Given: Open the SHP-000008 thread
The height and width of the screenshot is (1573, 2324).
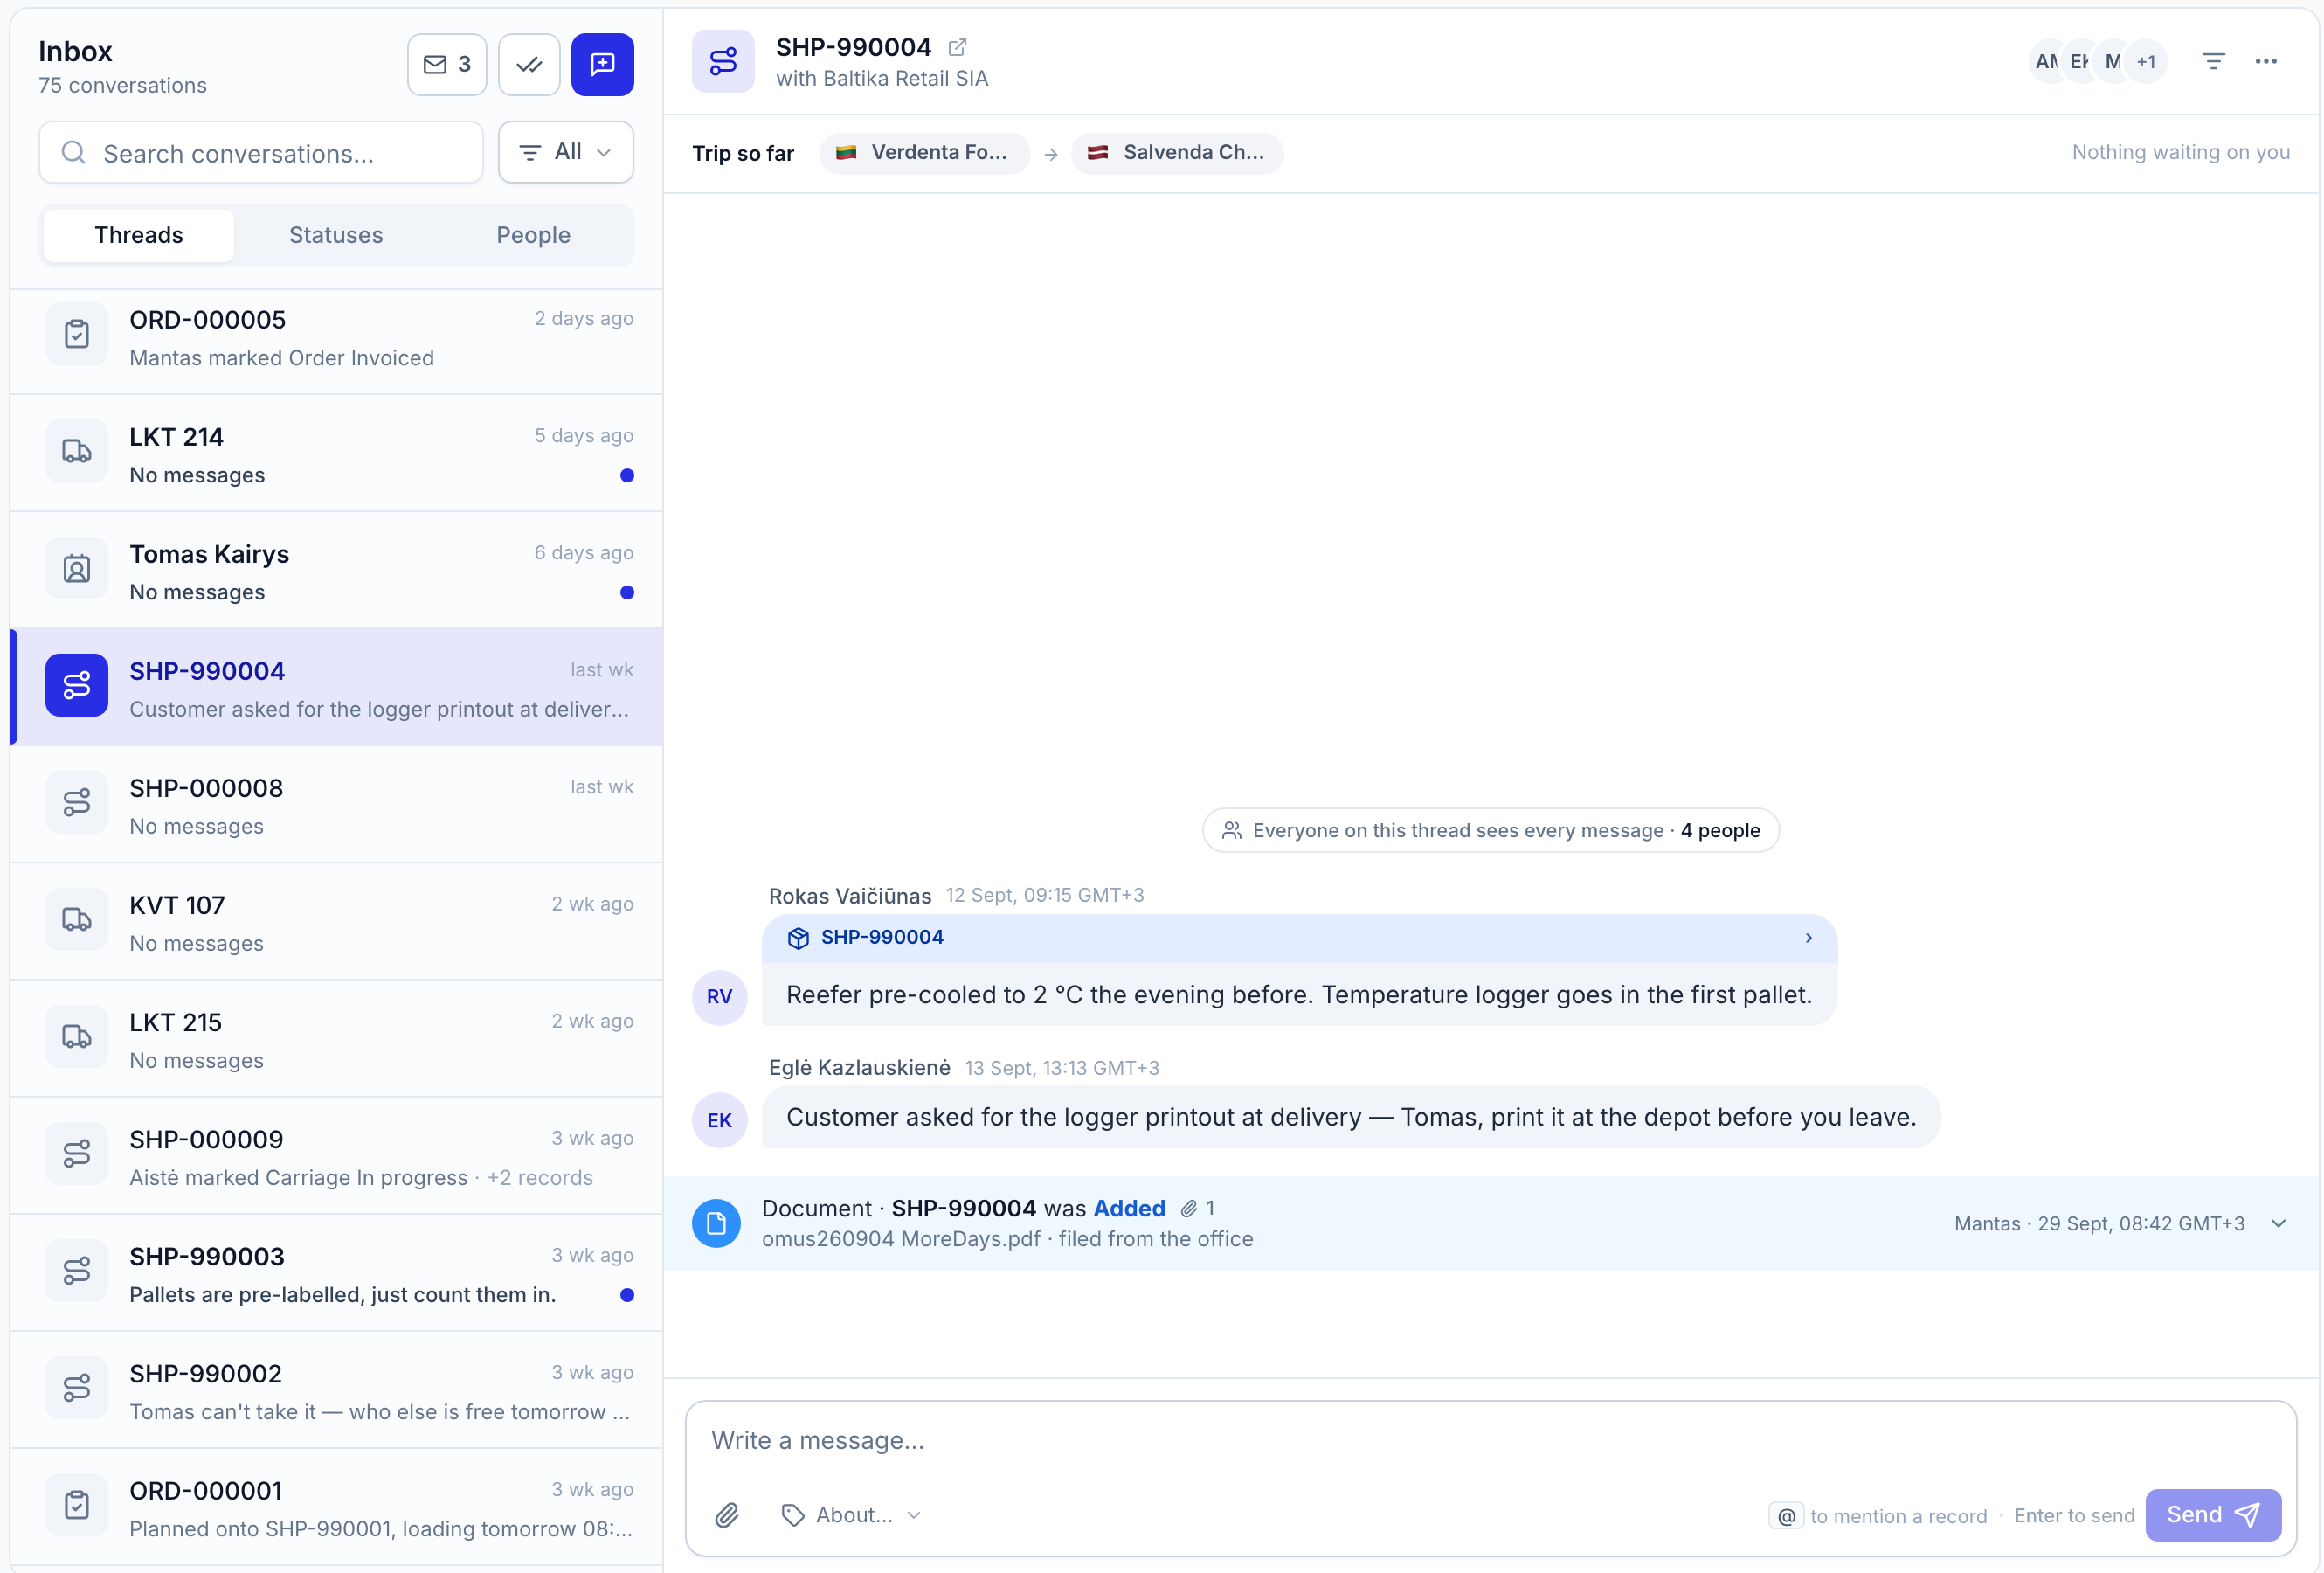Looking at the screenshot, I should [x=336, y=805].
